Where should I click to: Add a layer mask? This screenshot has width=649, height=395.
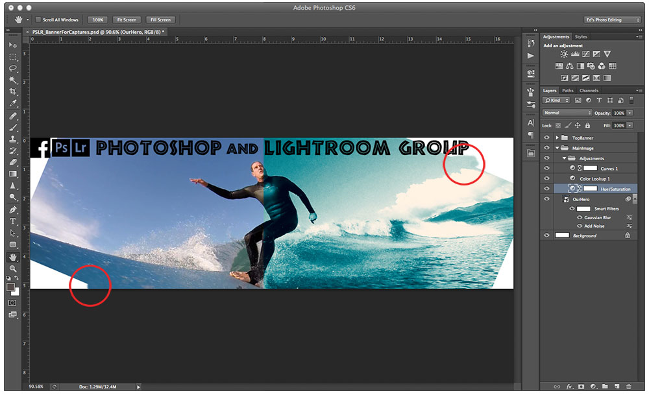click(581, 387)
